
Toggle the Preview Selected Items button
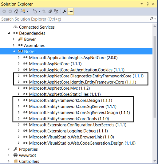[71, 11]
